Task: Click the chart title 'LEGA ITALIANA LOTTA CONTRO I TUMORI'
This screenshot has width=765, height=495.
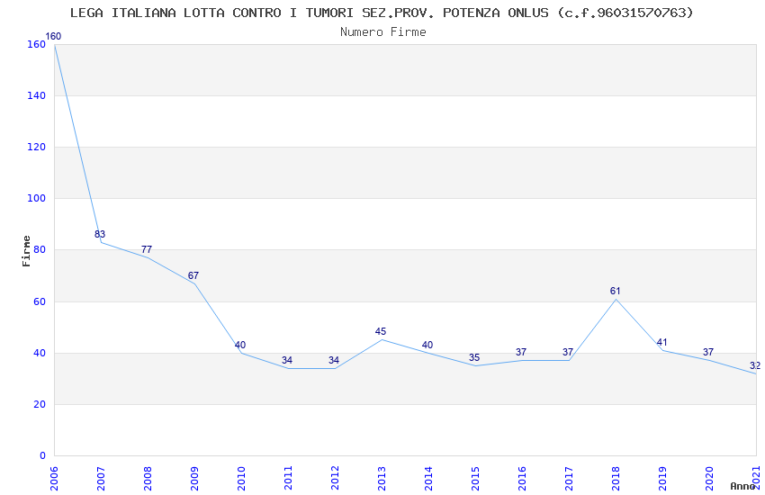Action: pos(211,13)
